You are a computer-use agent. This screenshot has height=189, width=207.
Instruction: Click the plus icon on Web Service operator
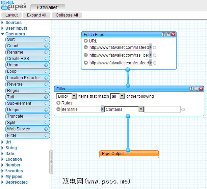(46, 129)
